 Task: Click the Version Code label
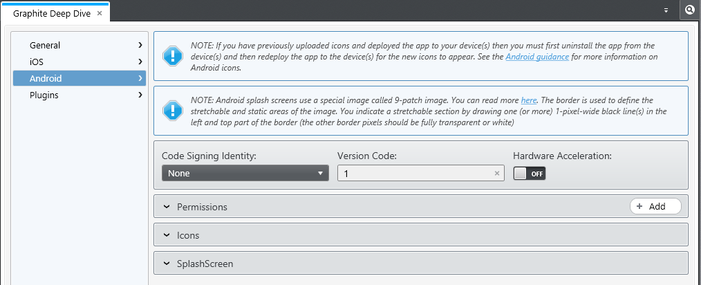[x=367, y=156]
